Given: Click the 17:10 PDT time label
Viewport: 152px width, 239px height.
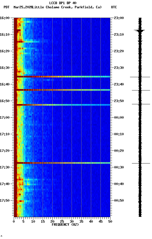Looking at the screenshot, I should pyautogui.click(x=5, y=134).
